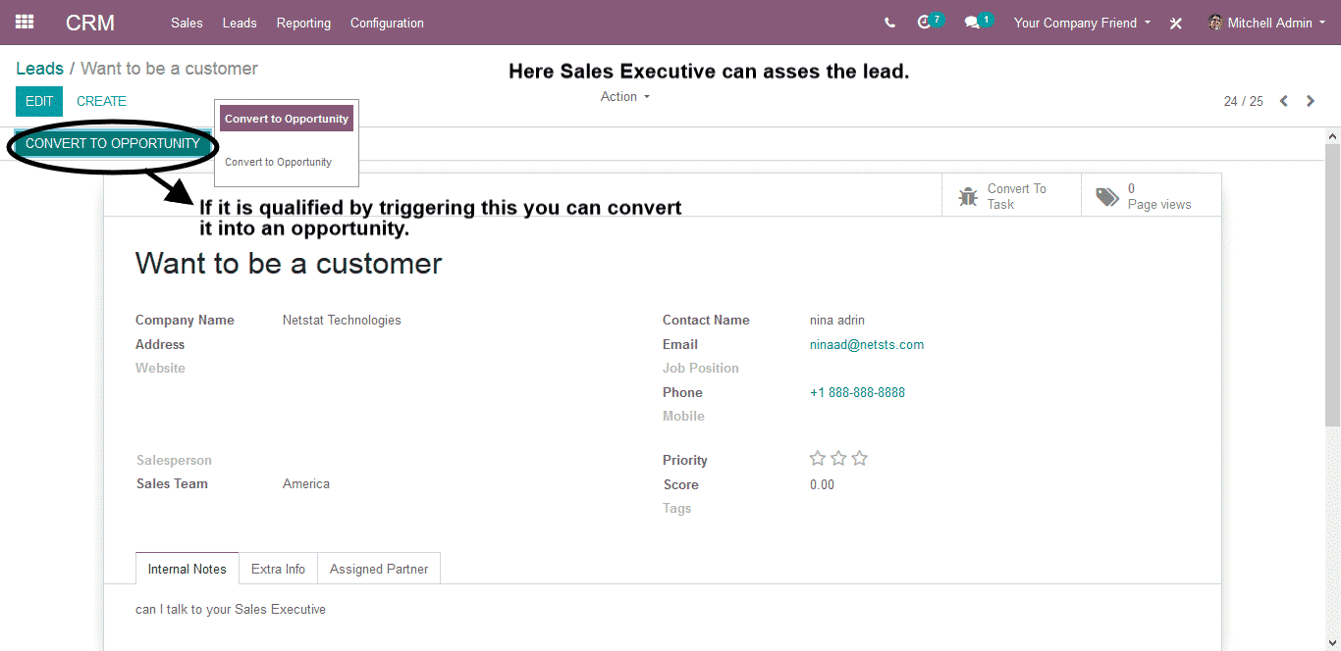The width and height of the screenshot is (1341, 651).
Task: Click lead title Want to be a customer heading
Action: click(x=289, y=263)
